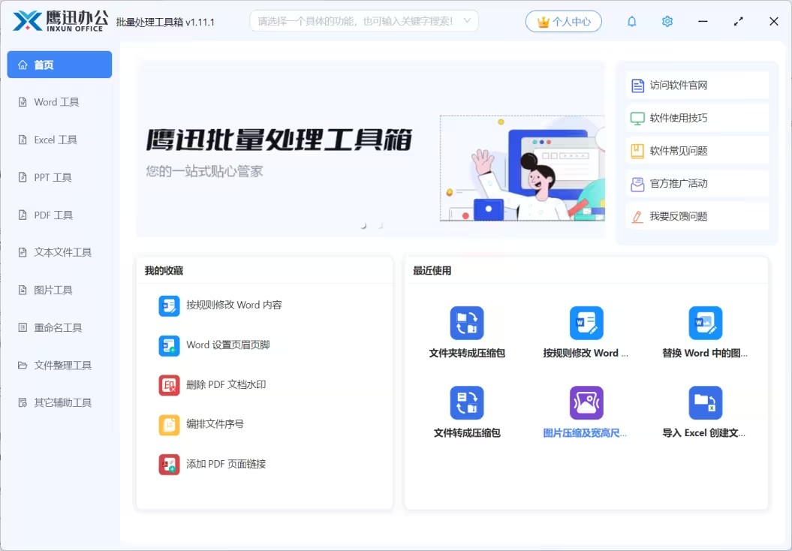Select the 导入 Excel 创建文件 tool icon
Image resolution: width=792 pixels, height=551 pixels.
[x=705, y=402]
